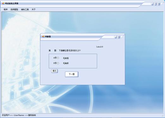Minimize the 判断题 dialog
Image resolution: width=165 pixels, height=118 pixels.
(116, 37)
